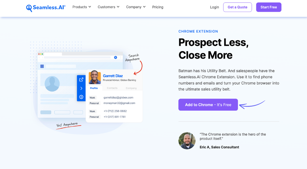Click the right chevron arrow on blue sidebar
307x169 pixels.
point(81,88)
